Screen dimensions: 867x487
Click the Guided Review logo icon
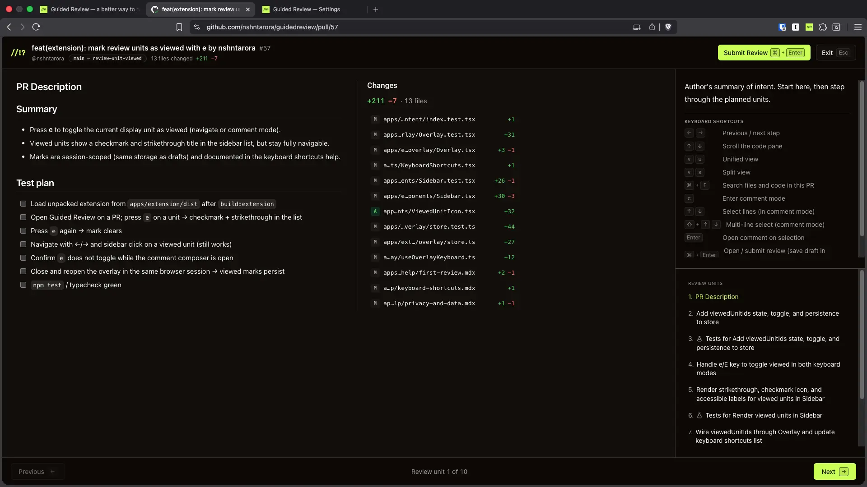click(x=18, y=53)
